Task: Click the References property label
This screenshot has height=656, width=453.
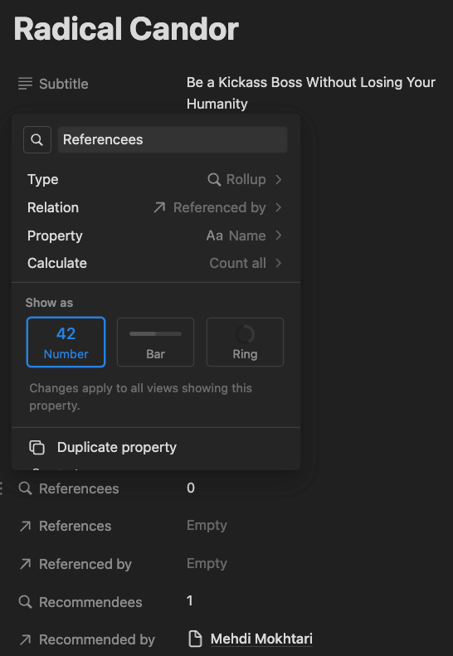Action: pyautogui.click(x=75, y=526)
